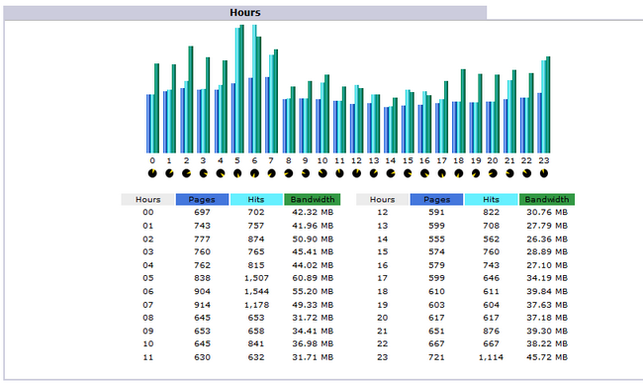Click the clock icon under hour 17
Image resolution: width=643 pixels, height=383 pixels.
[x=441, y=173]
